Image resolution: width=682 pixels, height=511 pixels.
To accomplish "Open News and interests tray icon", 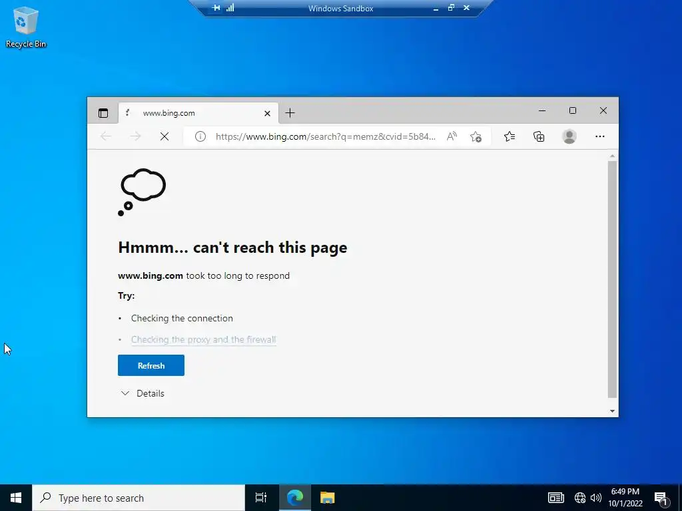I will click(556, 498).
